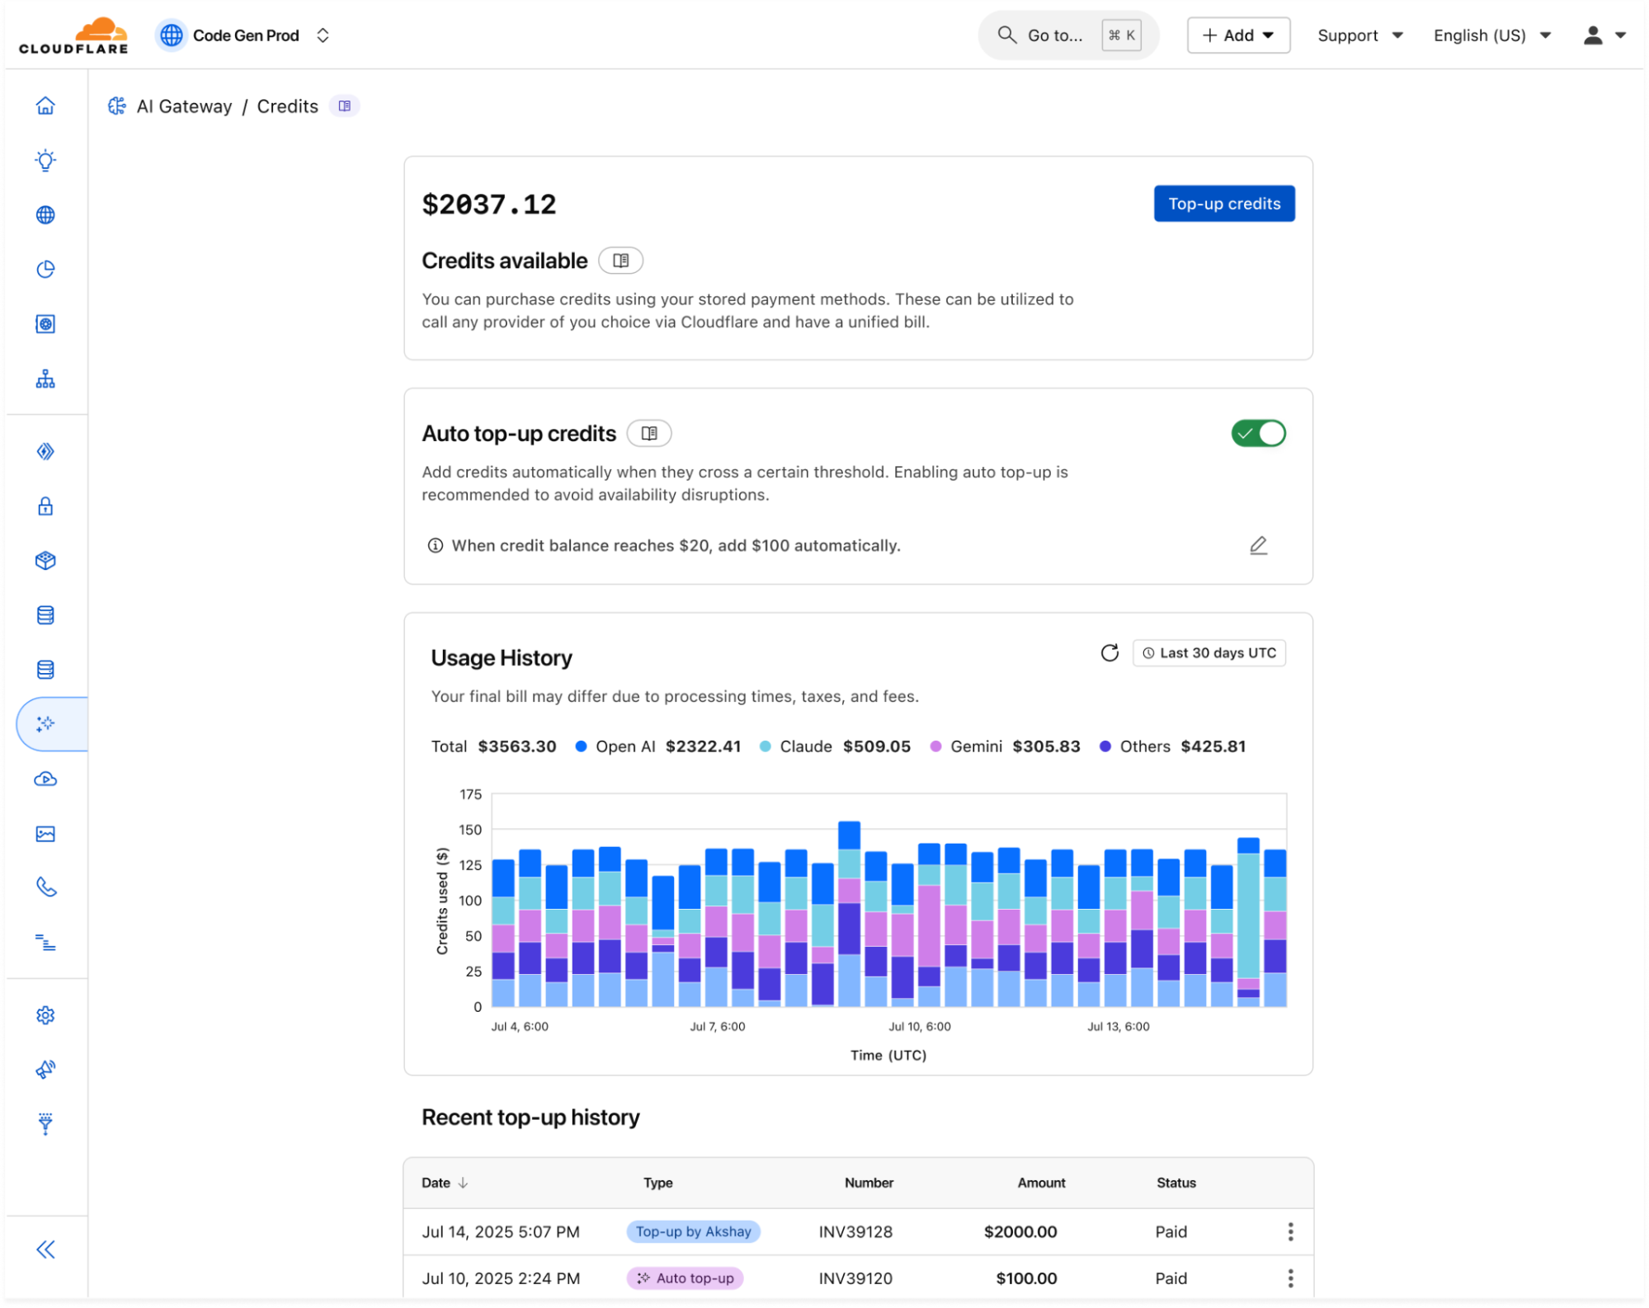This screenshot has height=1308, width=1649.
Task: Open docs icon beside Credits available
Action: tap(620, 261)
